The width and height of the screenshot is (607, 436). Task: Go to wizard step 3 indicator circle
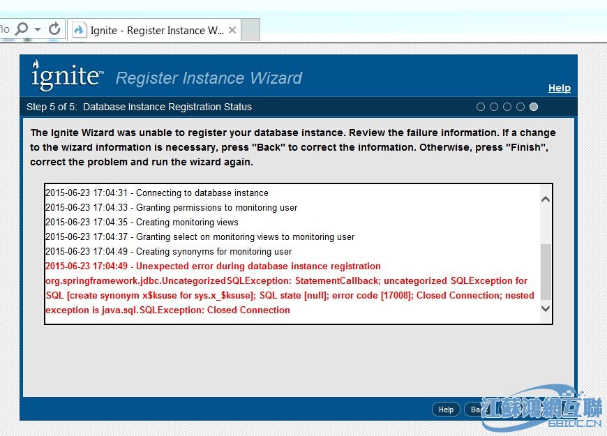(507, 107)
